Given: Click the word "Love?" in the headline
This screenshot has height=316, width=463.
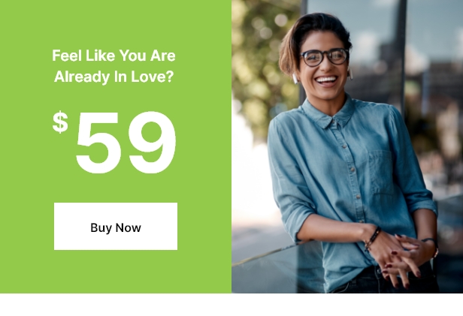Looking at the screenshot, I should coord(152,77).
